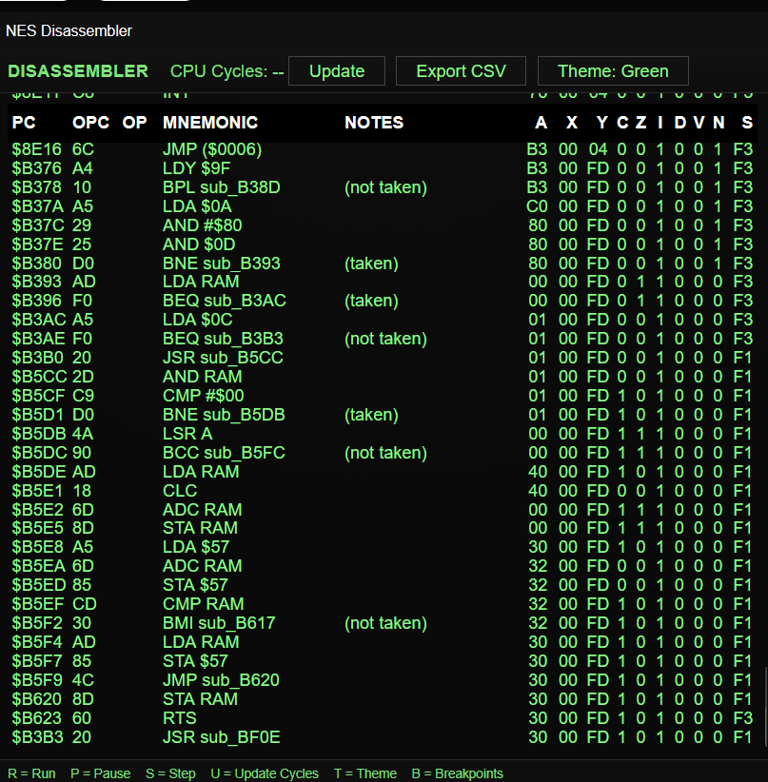Select address $B620

click(37, 699)
